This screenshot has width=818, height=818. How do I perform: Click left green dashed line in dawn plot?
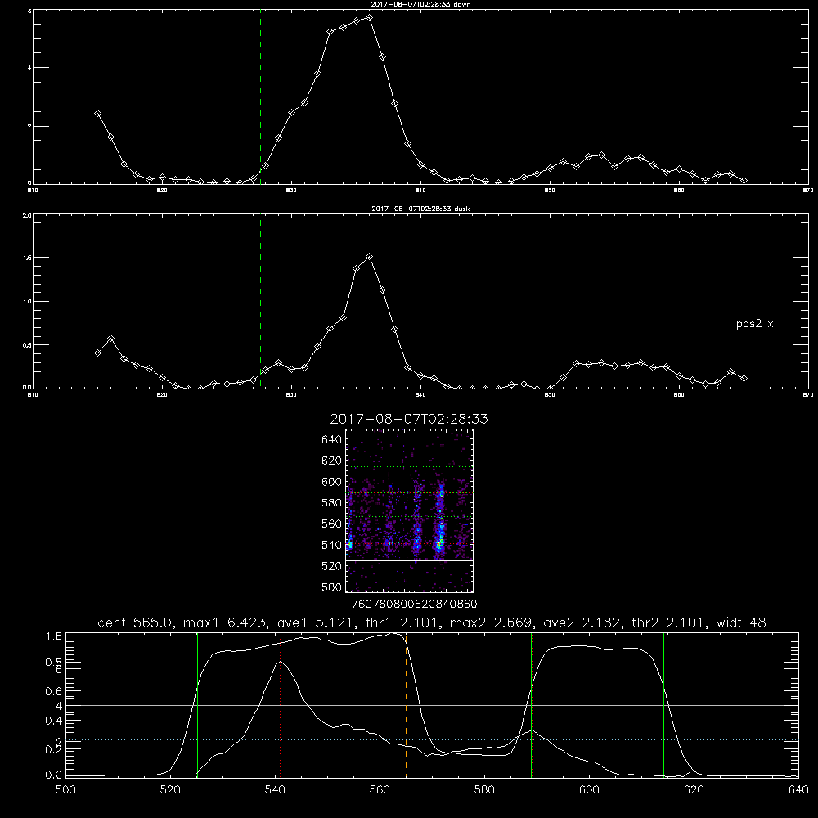pos(260,97)
